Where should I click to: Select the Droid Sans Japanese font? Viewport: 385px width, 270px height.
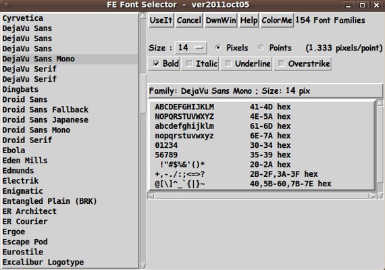[70, 120]
